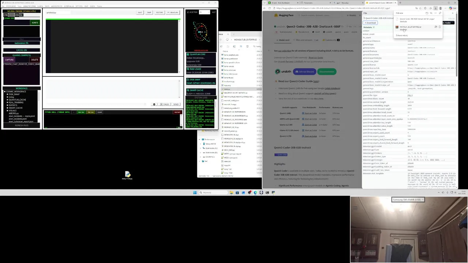This screenshot has height=263, width=468.
Task: Select AIBORG.py in the workspace tree
Action: click(14, 113)
